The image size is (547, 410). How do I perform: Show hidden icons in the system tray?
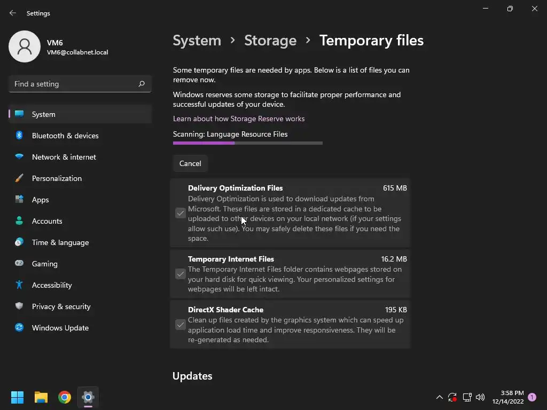[x=439, y=397]
